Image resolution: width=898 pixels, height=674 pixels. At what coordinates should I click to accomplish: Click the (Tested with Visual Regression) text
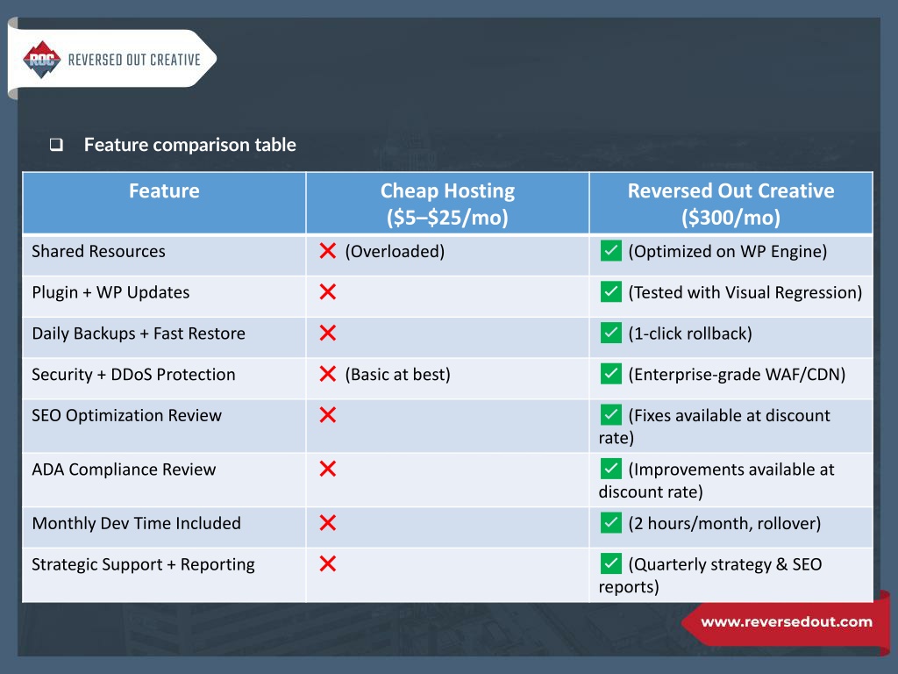[x=745, y=292]
